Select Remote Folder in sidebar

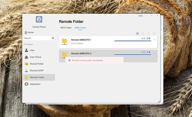click(39, 77)
